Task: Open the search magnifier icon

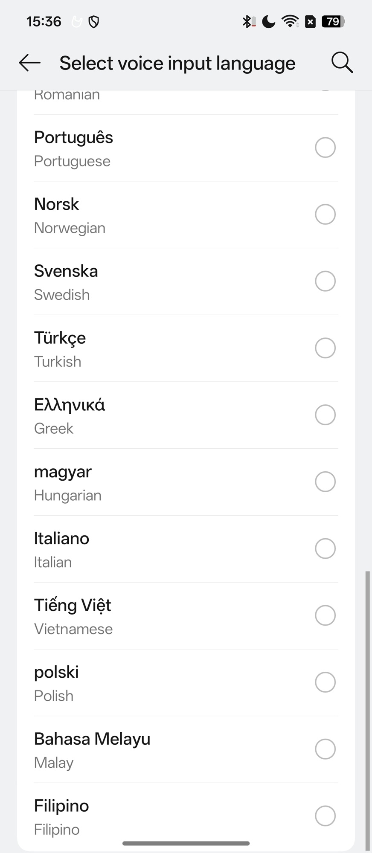Action: point(342,63)
